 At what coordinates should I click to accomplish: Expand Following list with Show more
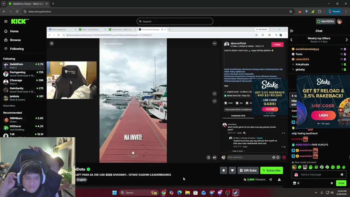click(9, 106)
